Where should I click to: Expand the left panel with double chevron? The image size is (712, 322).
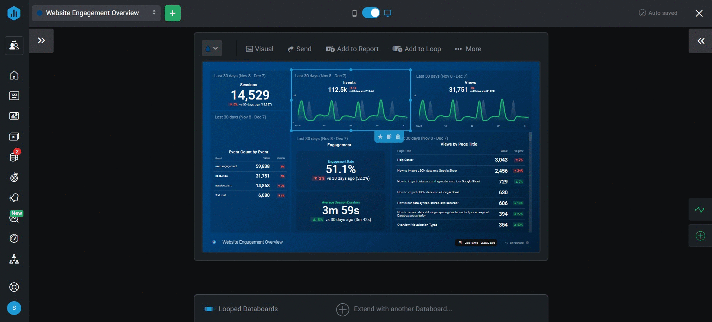(41, 40)
